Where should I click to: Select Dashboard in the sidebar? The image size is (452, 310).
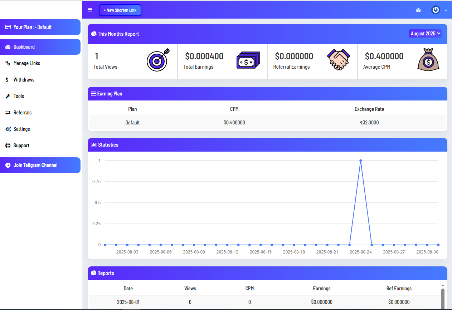coord(40,47)
